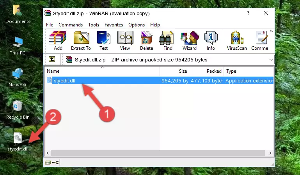Click the Extract To toolbar icon
Viewport: 300px width, 175px height.
[81, 40]
